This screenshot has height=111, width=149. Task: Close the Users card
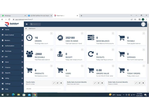coord(82,66)
